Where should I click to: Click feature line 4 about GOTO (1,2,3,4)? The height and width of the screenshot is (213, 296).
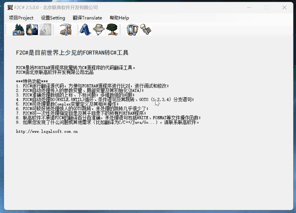click(x=105, y=100)
